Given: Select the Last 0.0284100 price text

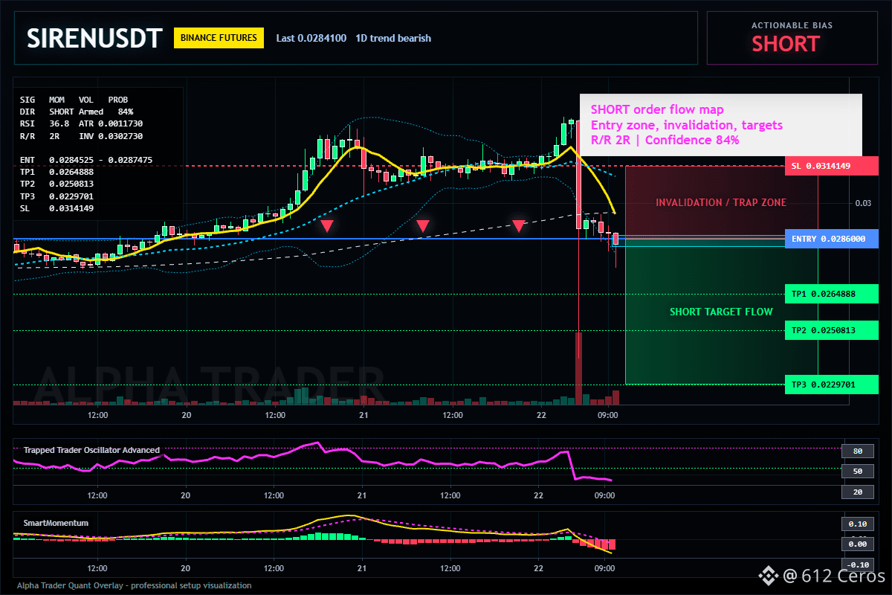Looking at the screenshot, I should pos(311,38).
